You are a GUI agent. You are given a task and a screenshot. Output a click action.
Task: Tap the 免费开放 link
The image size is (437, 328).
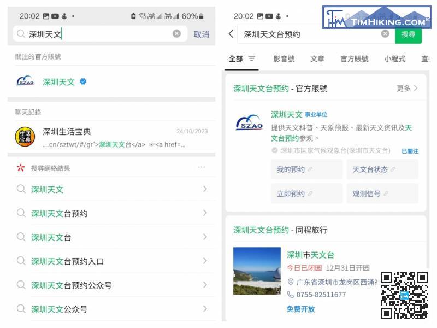301,309
